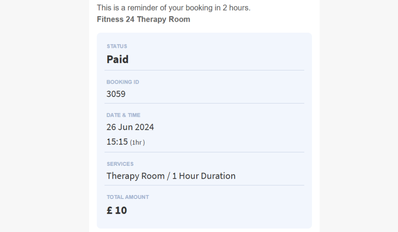
Task: Click the DATE & TIME label
Action: (123, 115)
